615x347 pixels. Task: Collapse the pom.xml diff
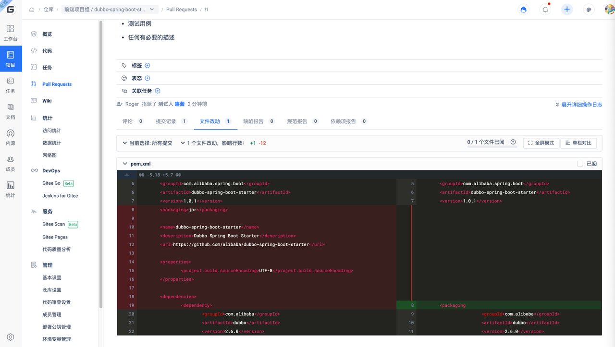(x=125, y=164)
